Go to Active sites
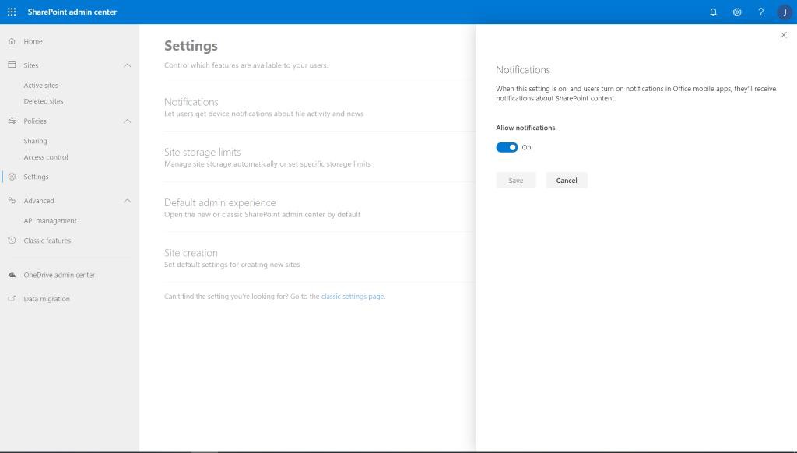Image resolution: width=797 pixels, height=453 pixels. tap(40, 86)
